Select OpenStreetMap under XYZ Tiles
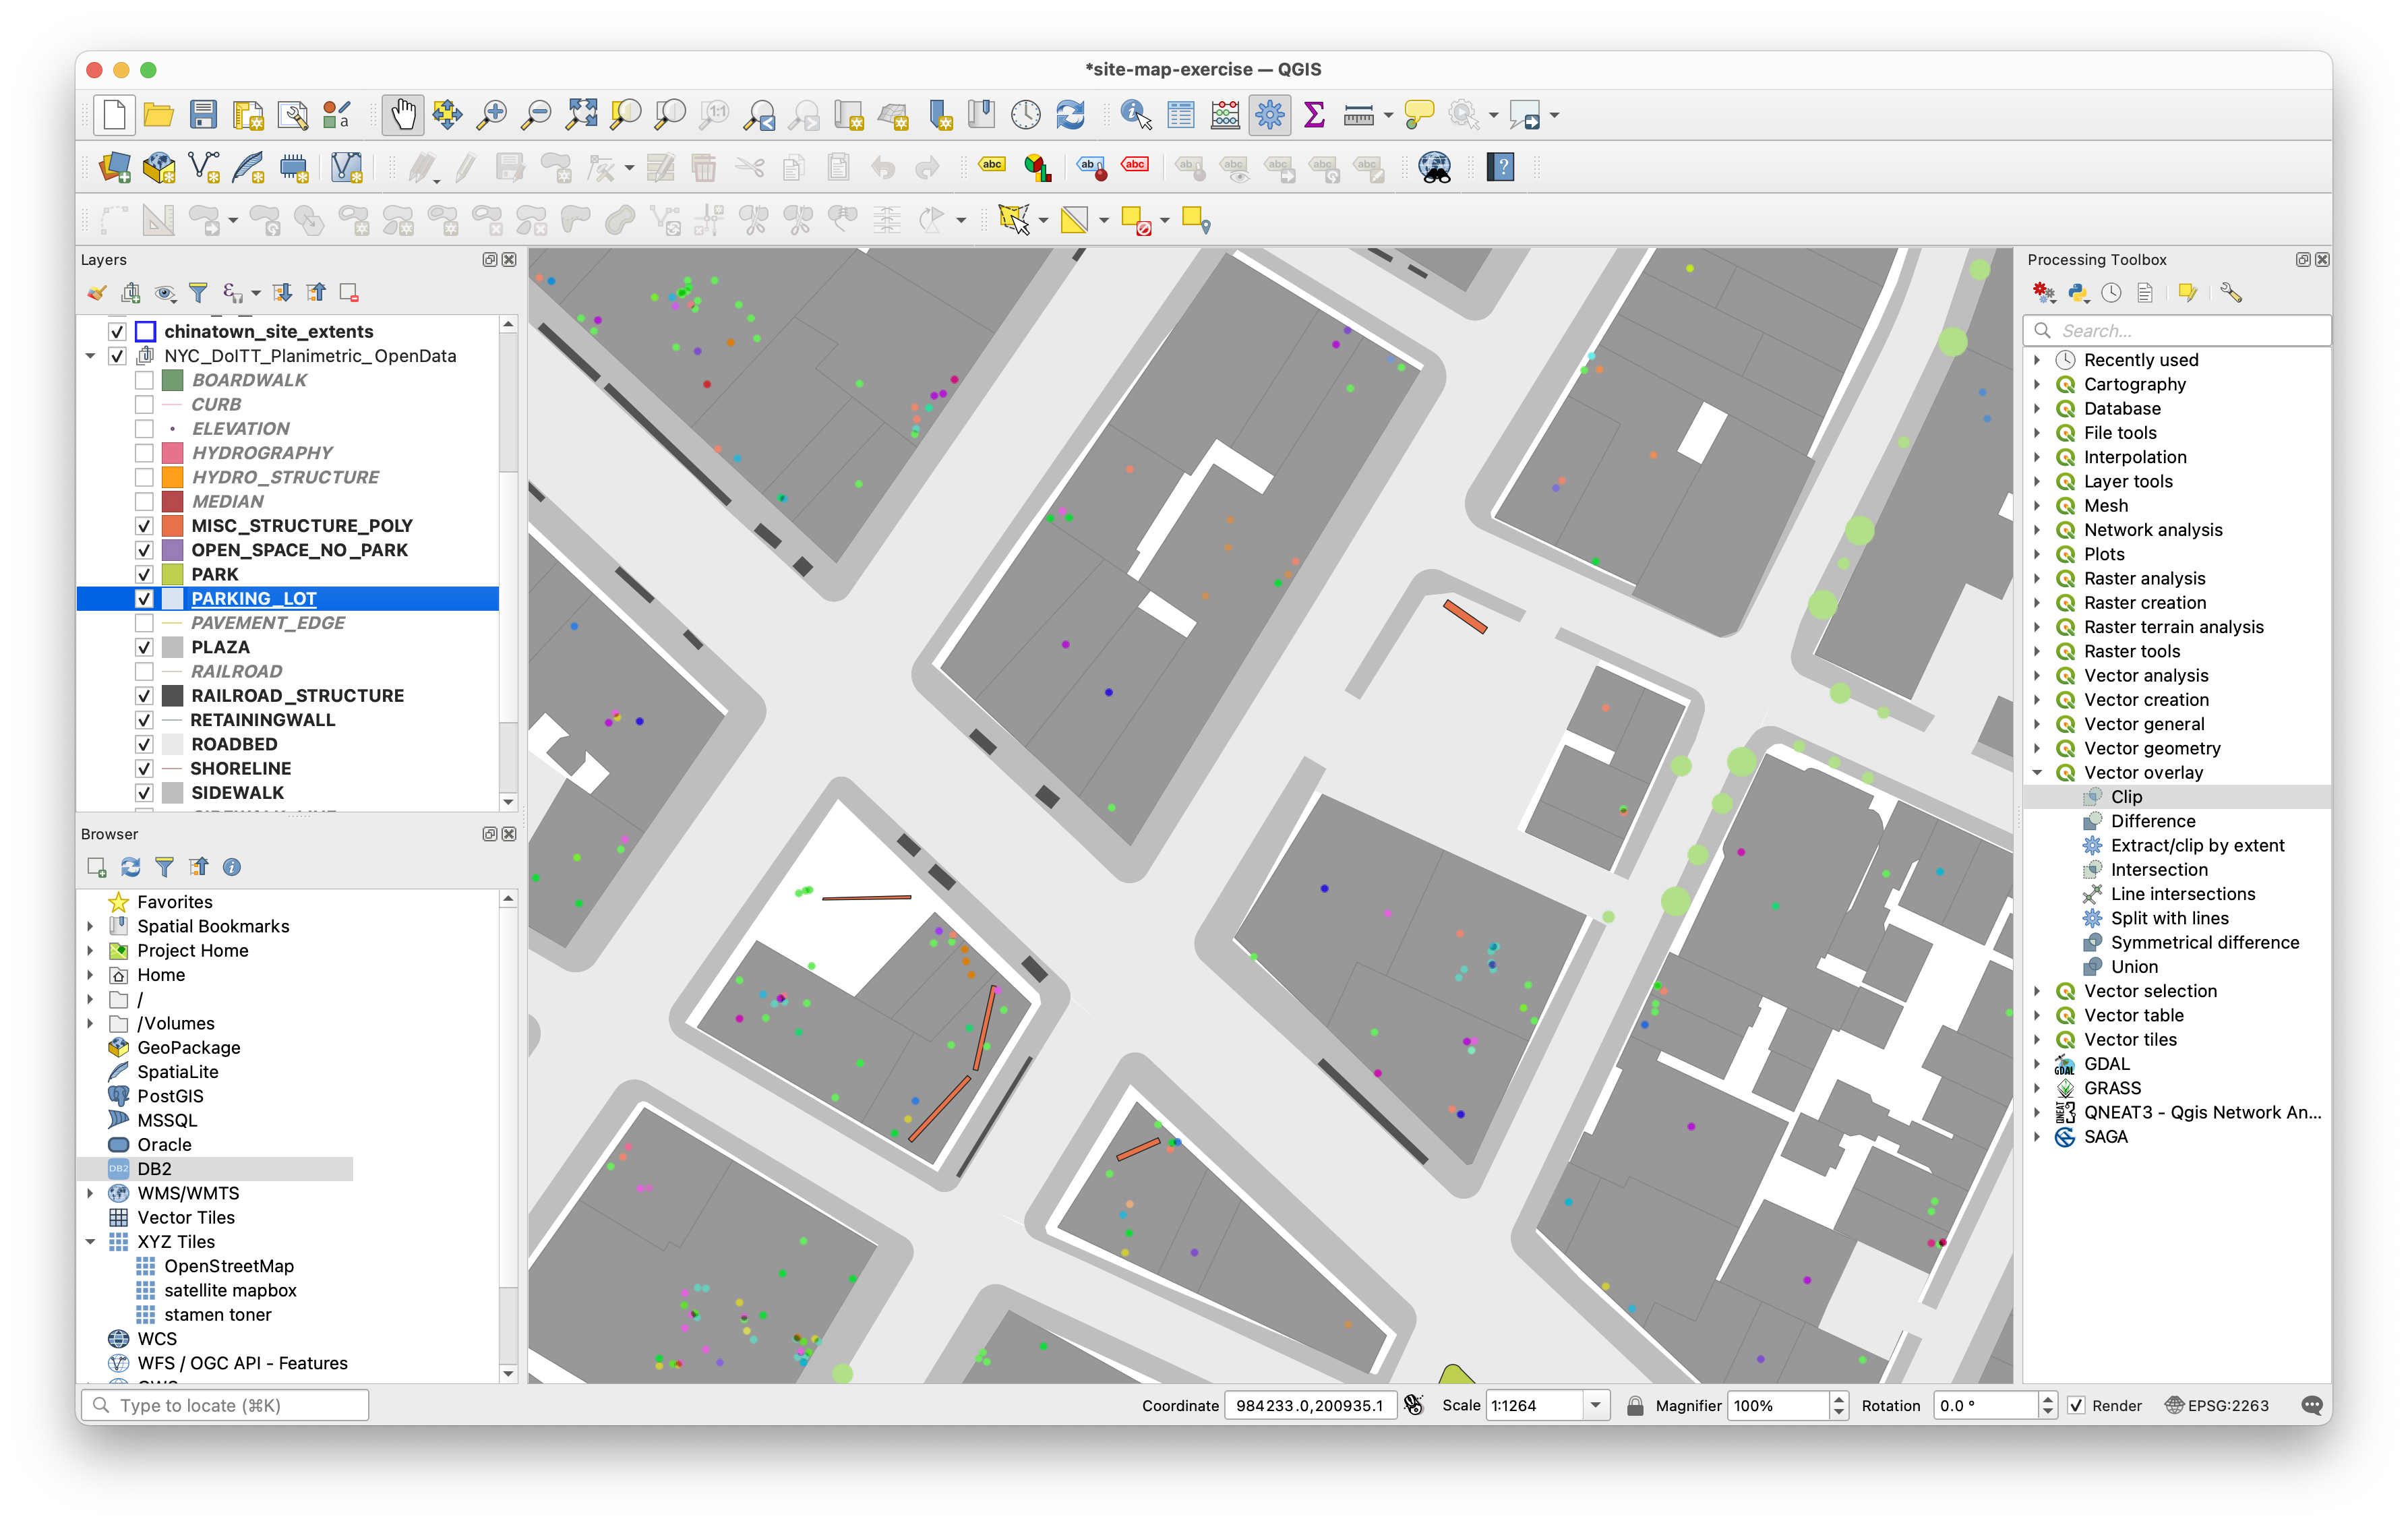 pyautogui.click(x=229, y=1266)
